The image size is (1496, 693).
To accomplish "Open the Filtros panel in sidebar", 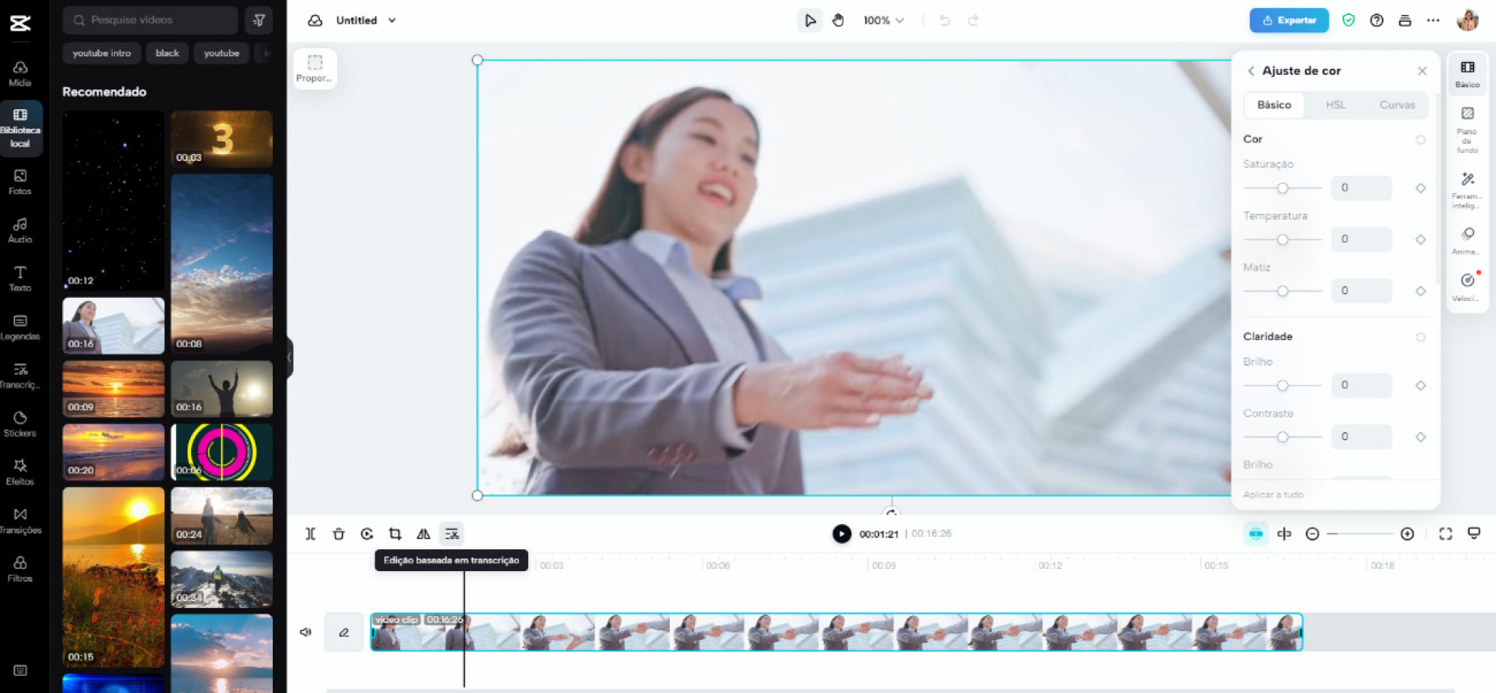I will (20, 569).
